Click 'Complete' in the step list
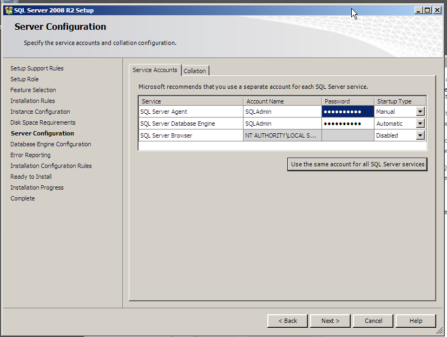Image resolution: width=447 pixels, height=337 pixels. [23, 198]
